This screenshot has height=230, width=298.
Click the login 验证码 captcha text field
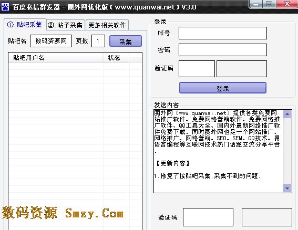[197, 69]
